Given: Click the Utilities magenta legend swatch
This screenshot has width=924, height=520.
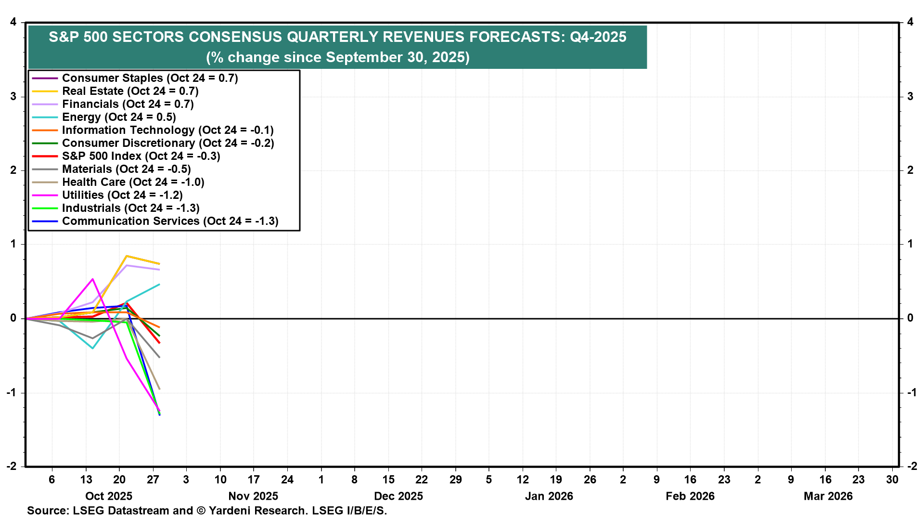Looking at the screenshot, I should point(45,195).
